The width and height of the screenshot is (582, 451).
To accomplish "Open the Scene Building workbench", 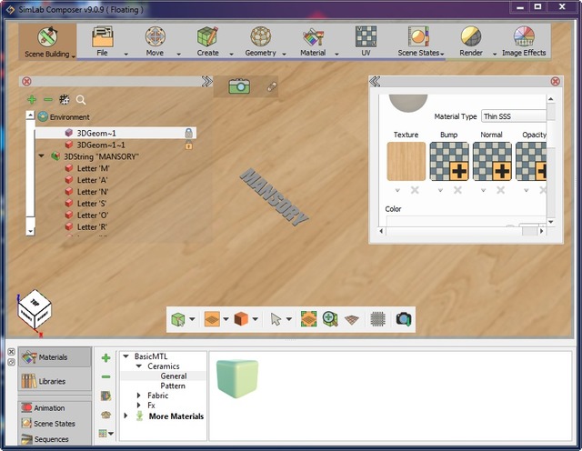I will (47, 42).
